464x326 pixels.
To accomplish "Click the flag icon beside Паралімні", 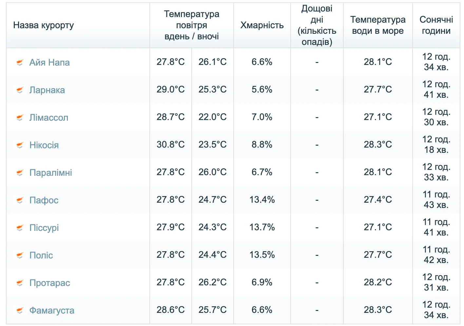I will tap(20, 173).
